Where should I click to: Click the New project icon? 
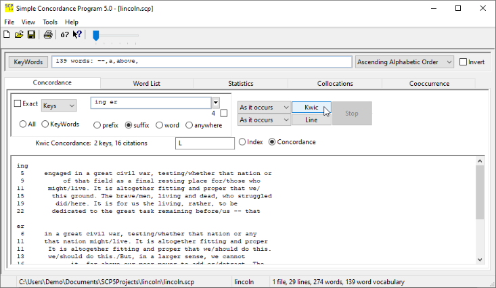[x=7, y=35]
